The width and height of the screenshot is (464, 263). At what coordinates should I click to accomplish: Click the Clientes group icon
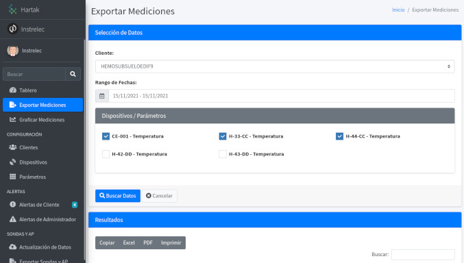[x=13, y=147]
